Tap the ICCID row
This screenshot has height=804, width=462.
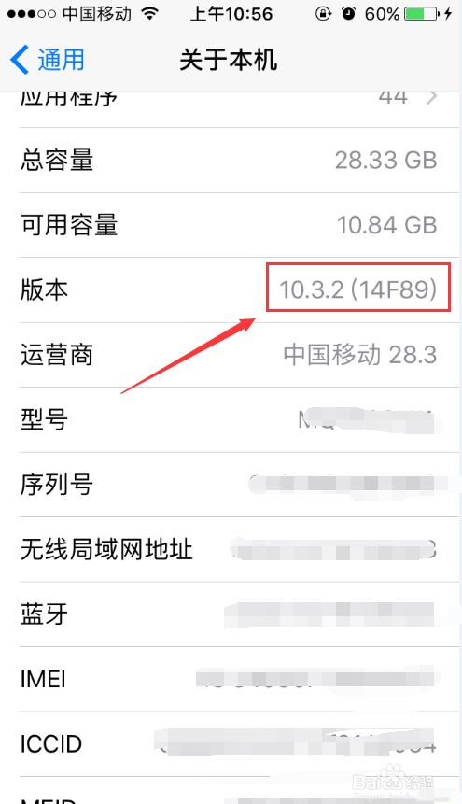point(239,743)
